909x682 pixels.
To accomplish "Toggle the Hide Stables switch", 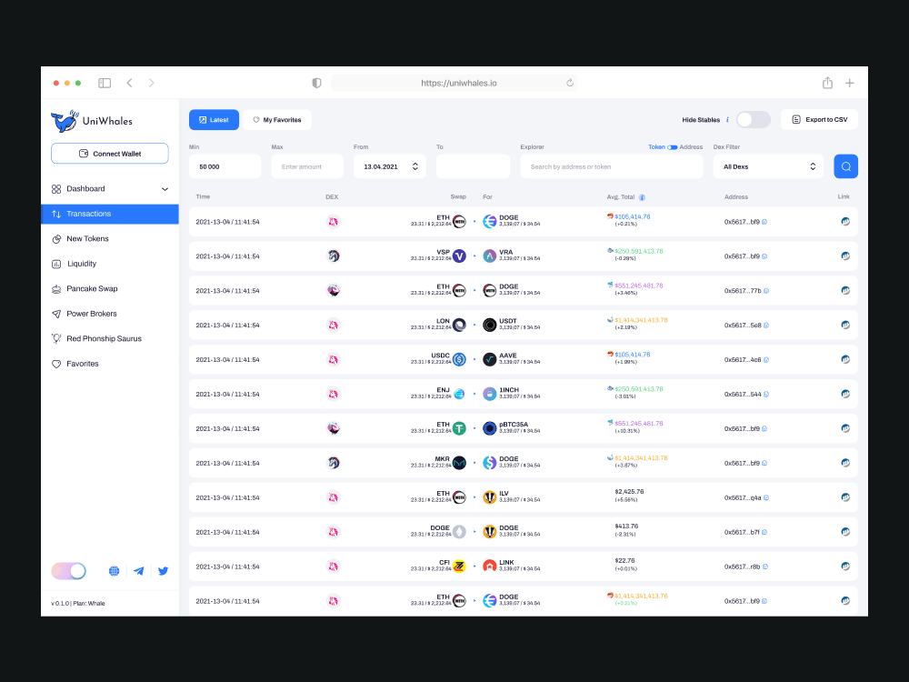I will coord(753,119).
